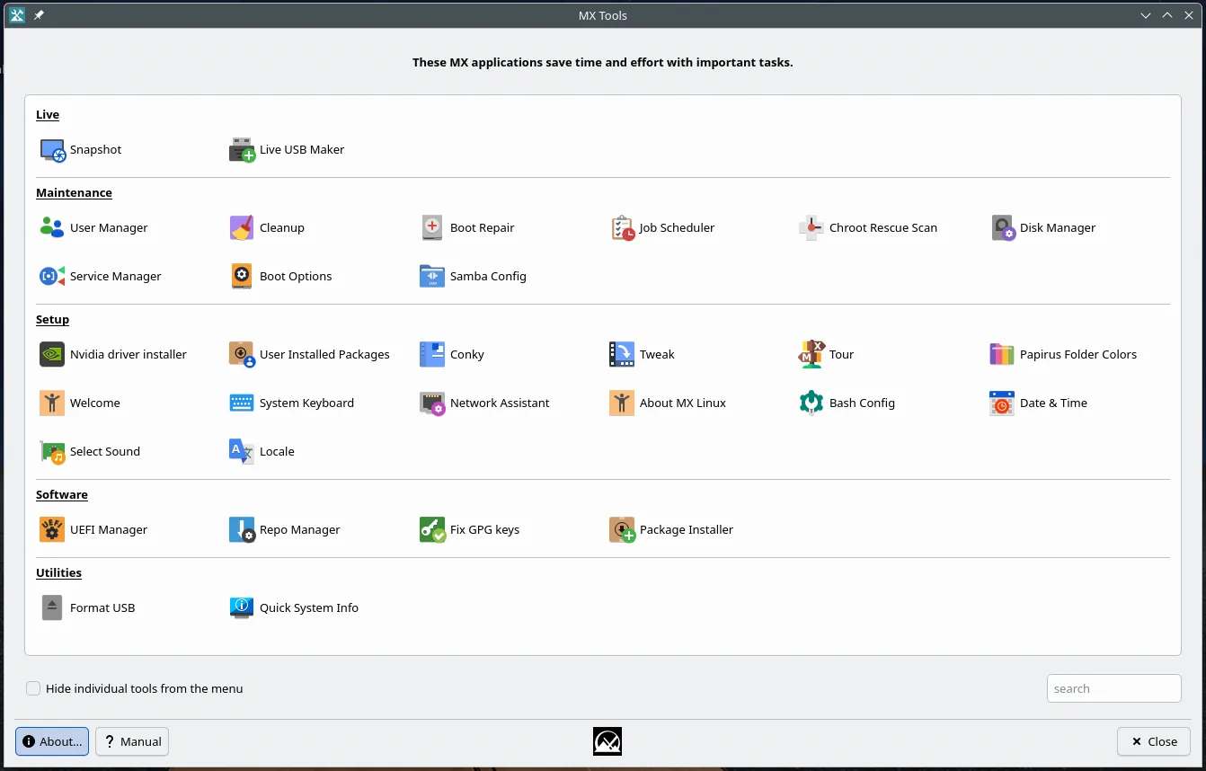Viewport: 1206px width, 771px height.
Task: Open the Snapshot tool
Action: (x=80, y=149)
